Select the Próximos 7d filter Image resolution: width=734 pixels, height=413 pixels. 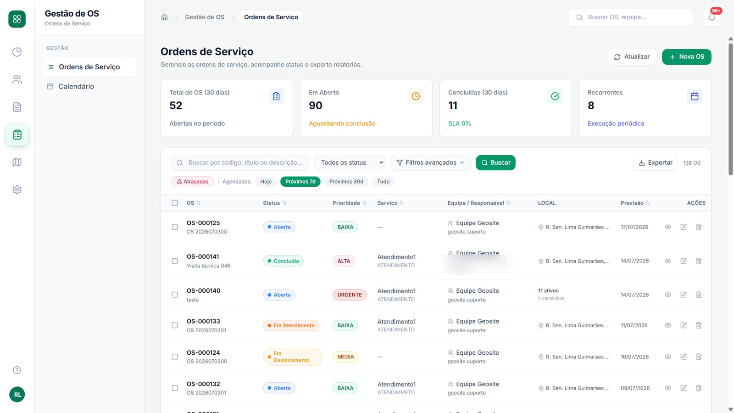300,182
